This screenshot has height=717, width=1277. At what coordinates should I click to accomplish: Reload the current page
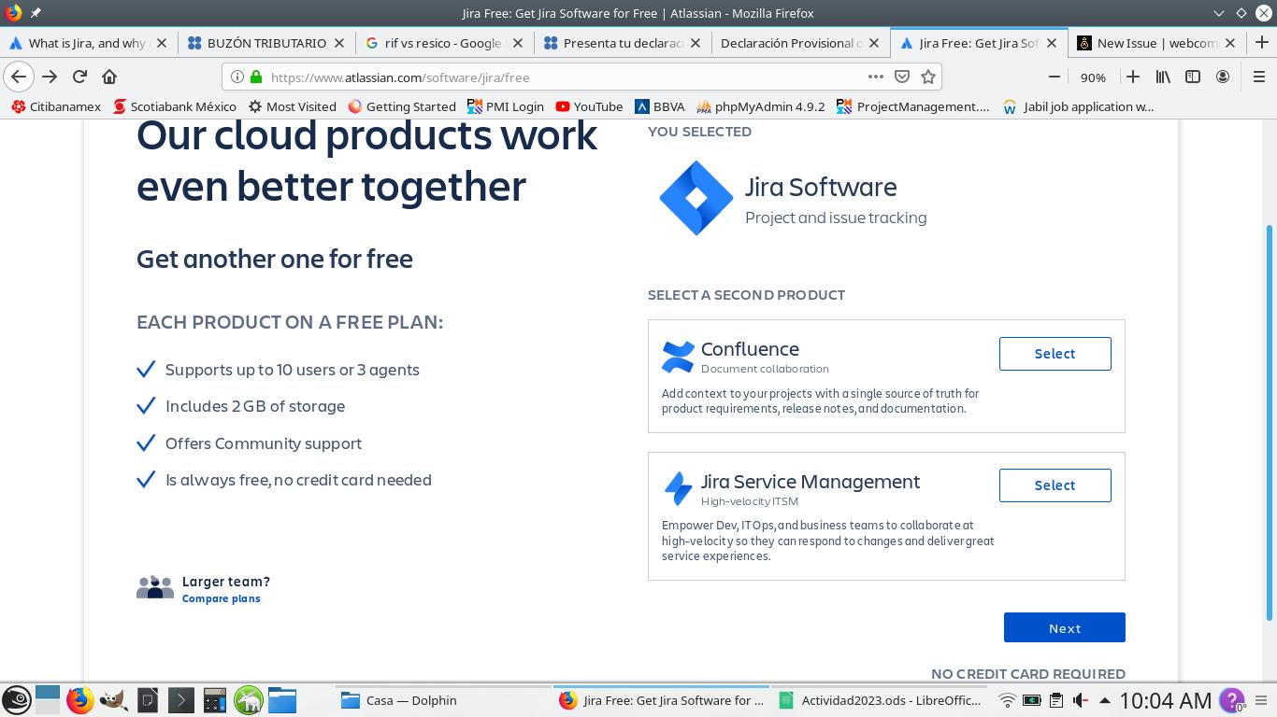tap(79, 77)
